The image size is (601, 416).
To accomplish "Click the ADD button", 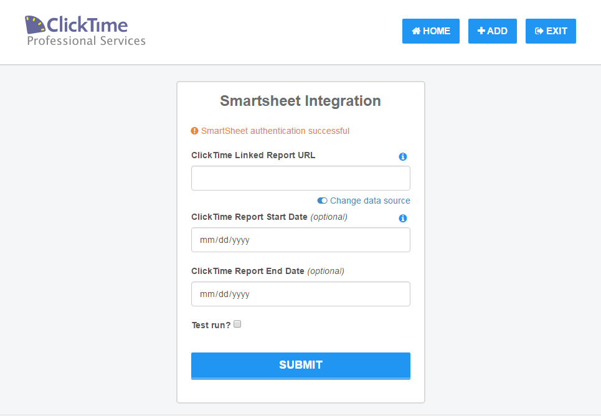I will coord(492,31).
